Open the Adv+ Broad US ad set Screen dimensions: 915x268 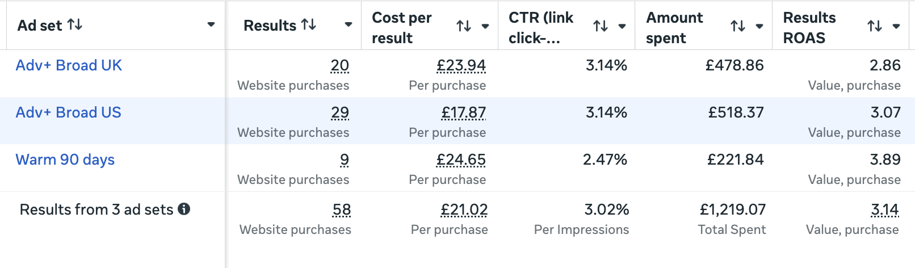pos(68,112)
